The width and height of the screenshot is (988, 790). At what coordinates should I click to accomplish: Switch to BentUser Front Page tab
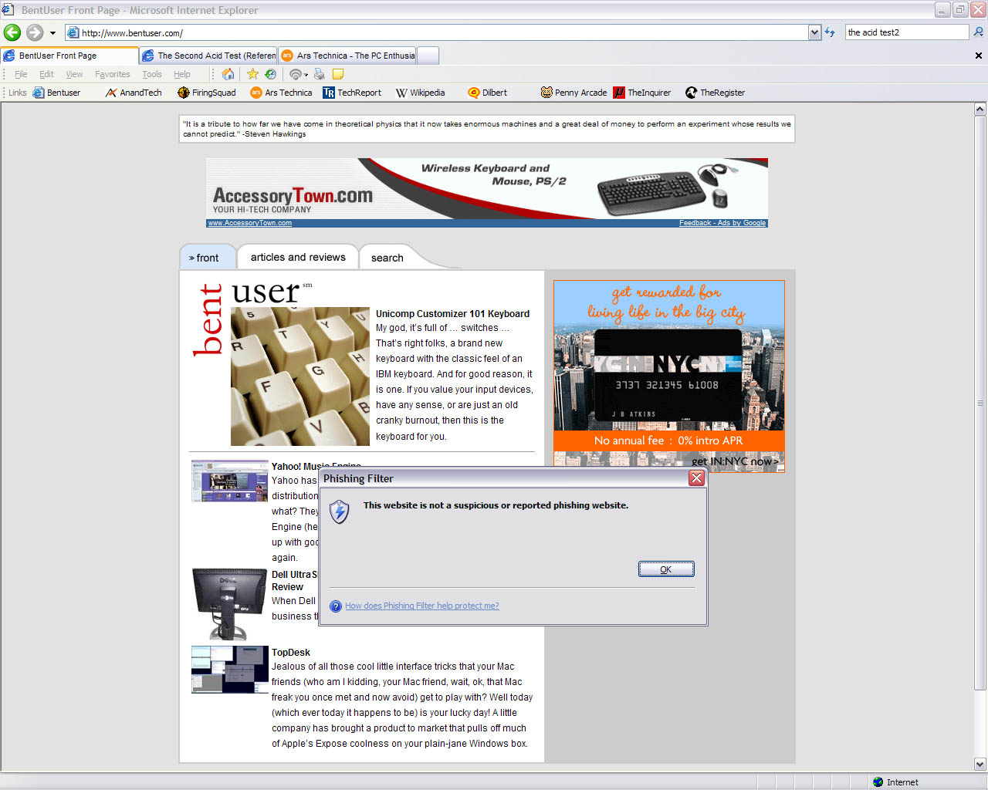pyautogui.click(x=69, y=56)
